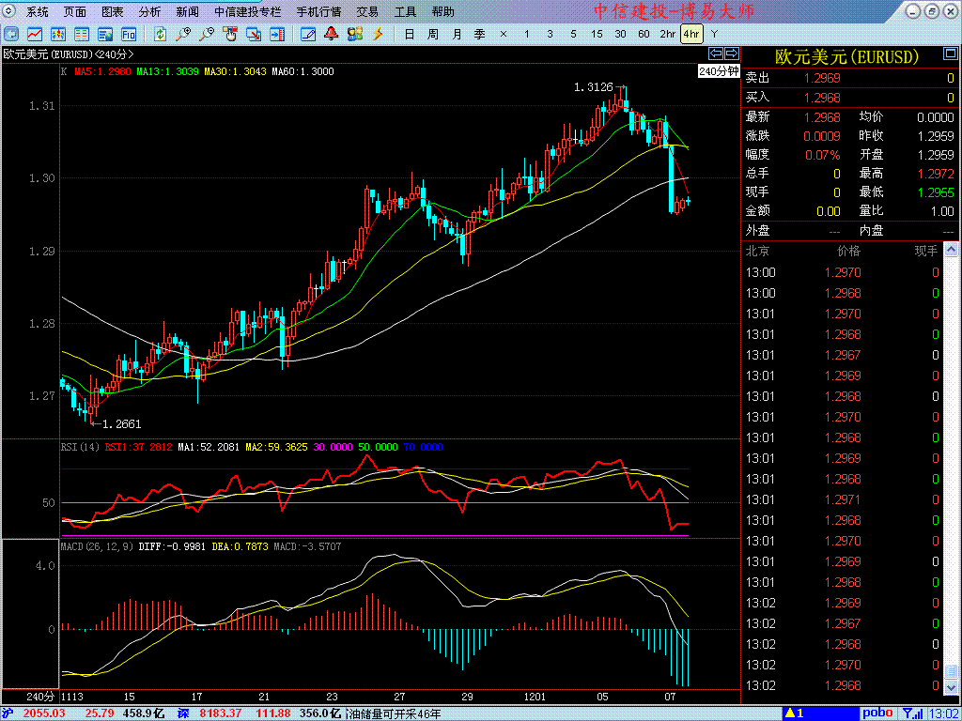Open the candlestick chart icon

click(58, 34)
